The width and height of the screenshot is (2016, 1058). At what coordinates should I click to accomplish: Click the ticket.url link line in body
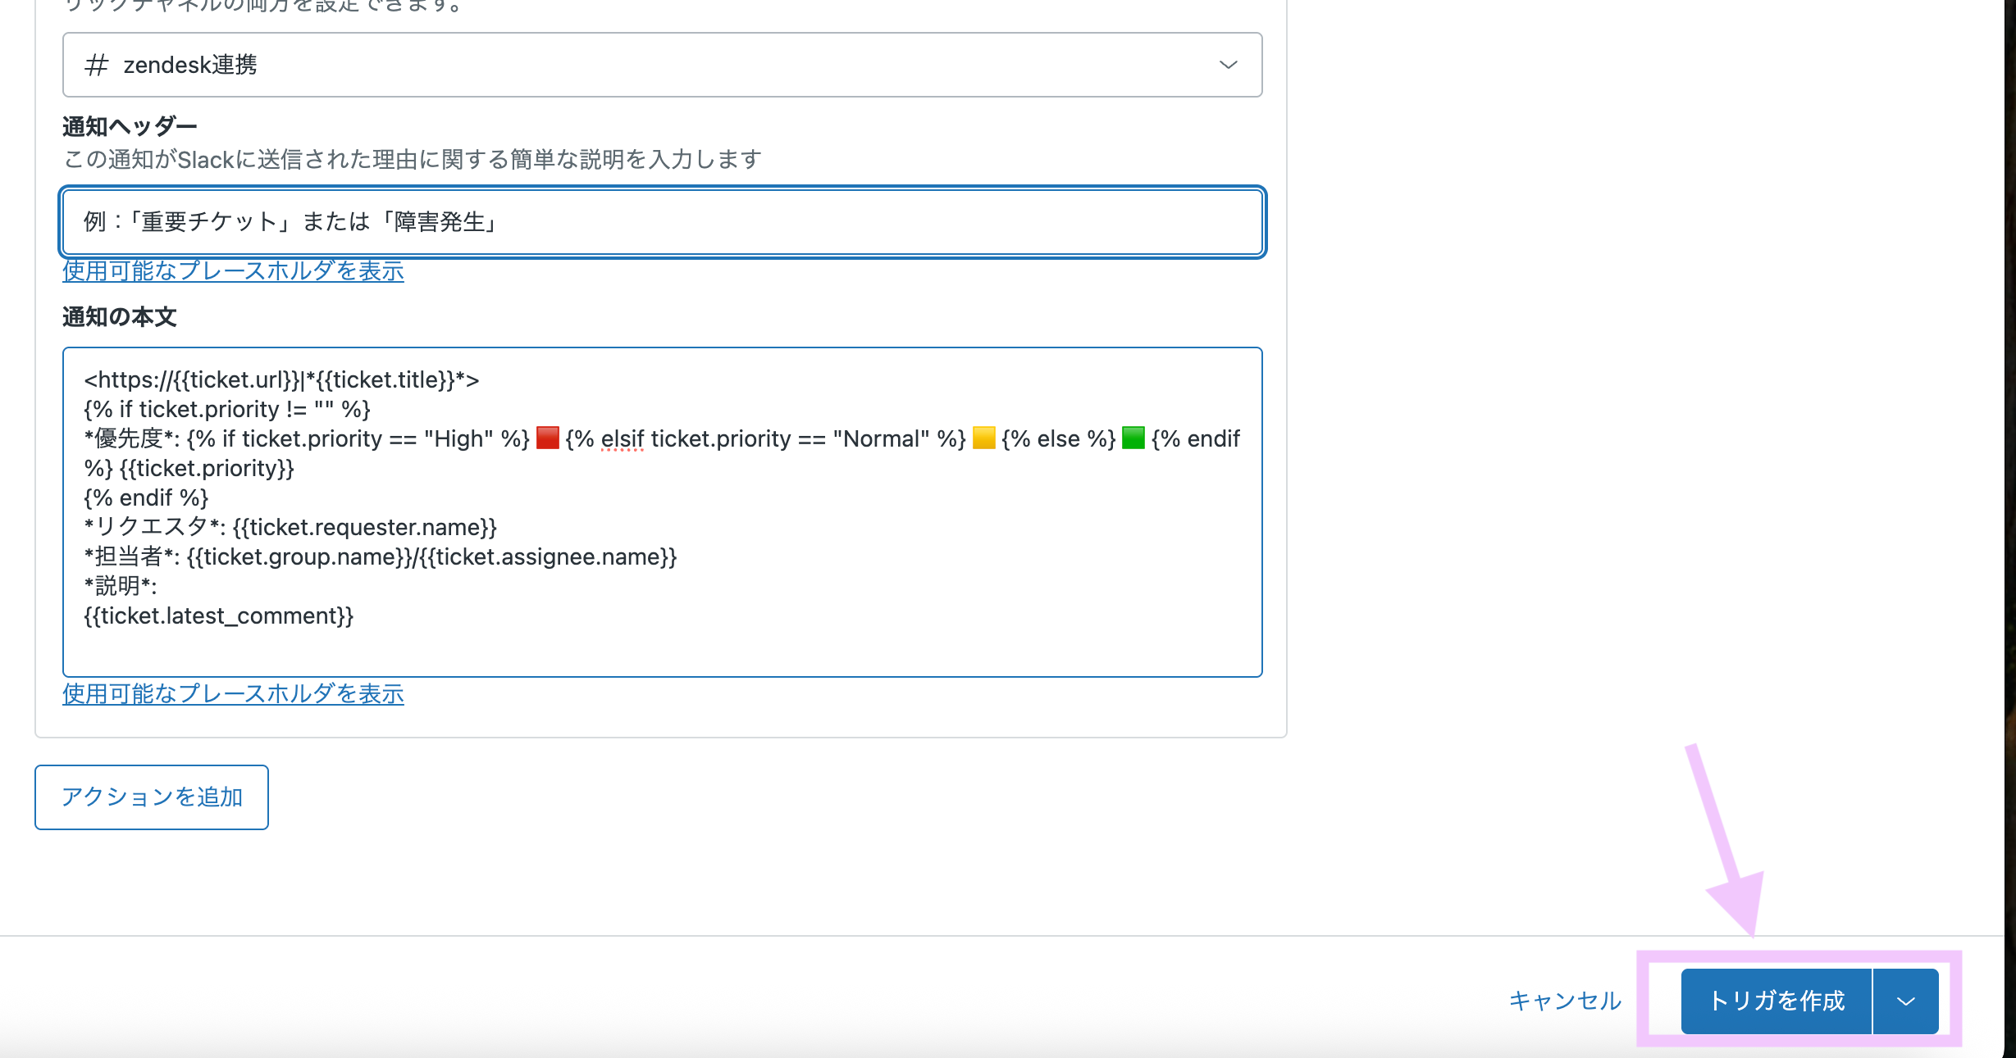tap(281, 380)
